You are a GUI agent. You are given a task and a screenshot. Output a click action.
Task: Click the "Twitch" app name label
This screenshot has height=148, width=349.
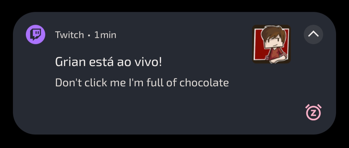69,35
